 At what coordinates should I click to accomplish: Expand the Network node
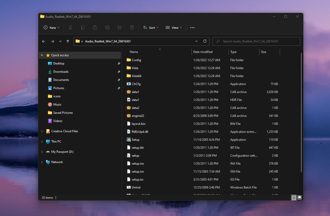point(42,162)
